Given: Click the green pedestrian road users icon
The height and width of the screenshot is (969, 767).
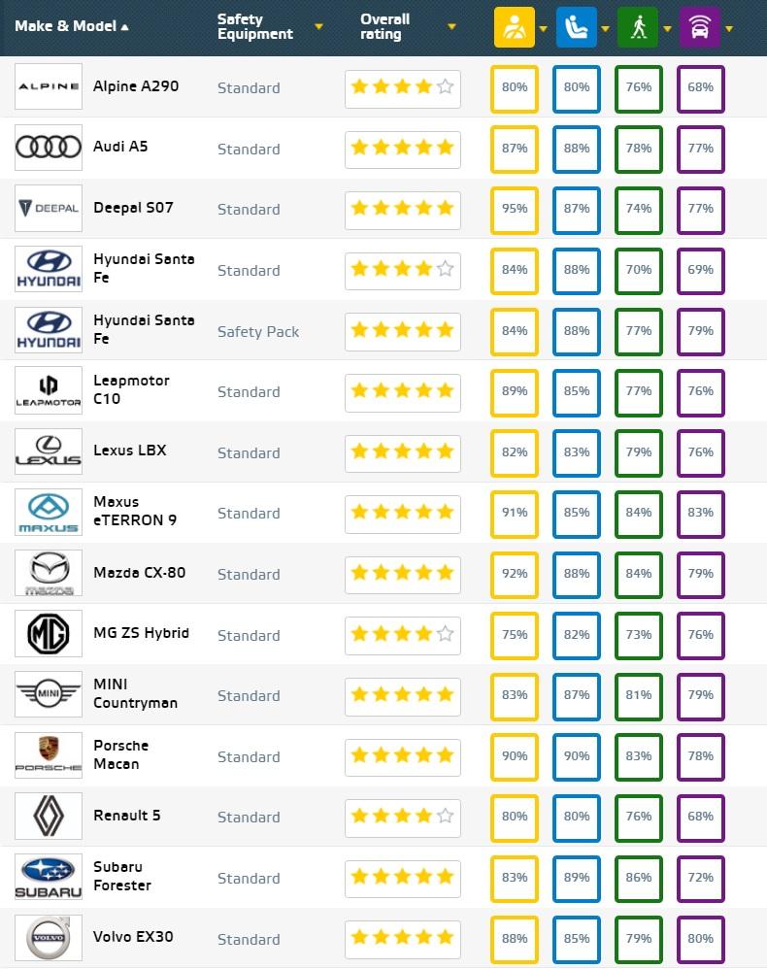Looking at the screenshot, I should tap(638, 27).
